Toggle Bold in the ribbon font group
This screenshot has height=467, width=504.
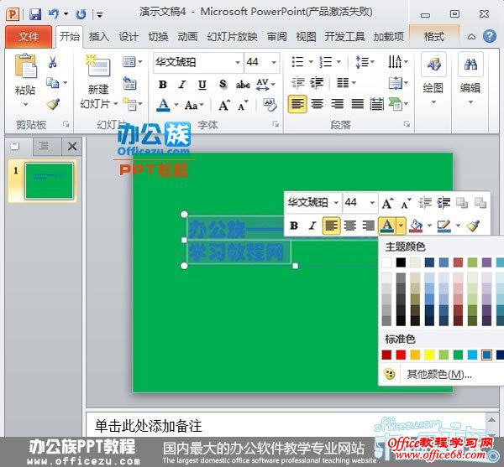pos(162,85)
